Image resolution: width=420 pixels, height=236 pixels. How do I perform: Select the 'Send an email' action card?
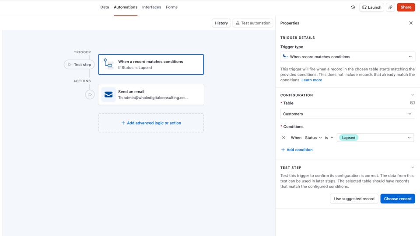coord(151,94)
